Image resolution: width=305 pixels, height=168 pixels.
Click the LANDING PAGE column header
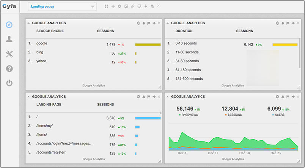[x=49, y=104]
